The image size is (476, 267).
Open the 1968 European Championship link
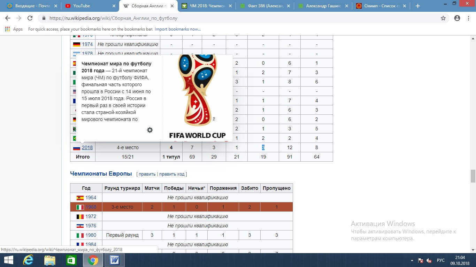[x=91, y=207]
